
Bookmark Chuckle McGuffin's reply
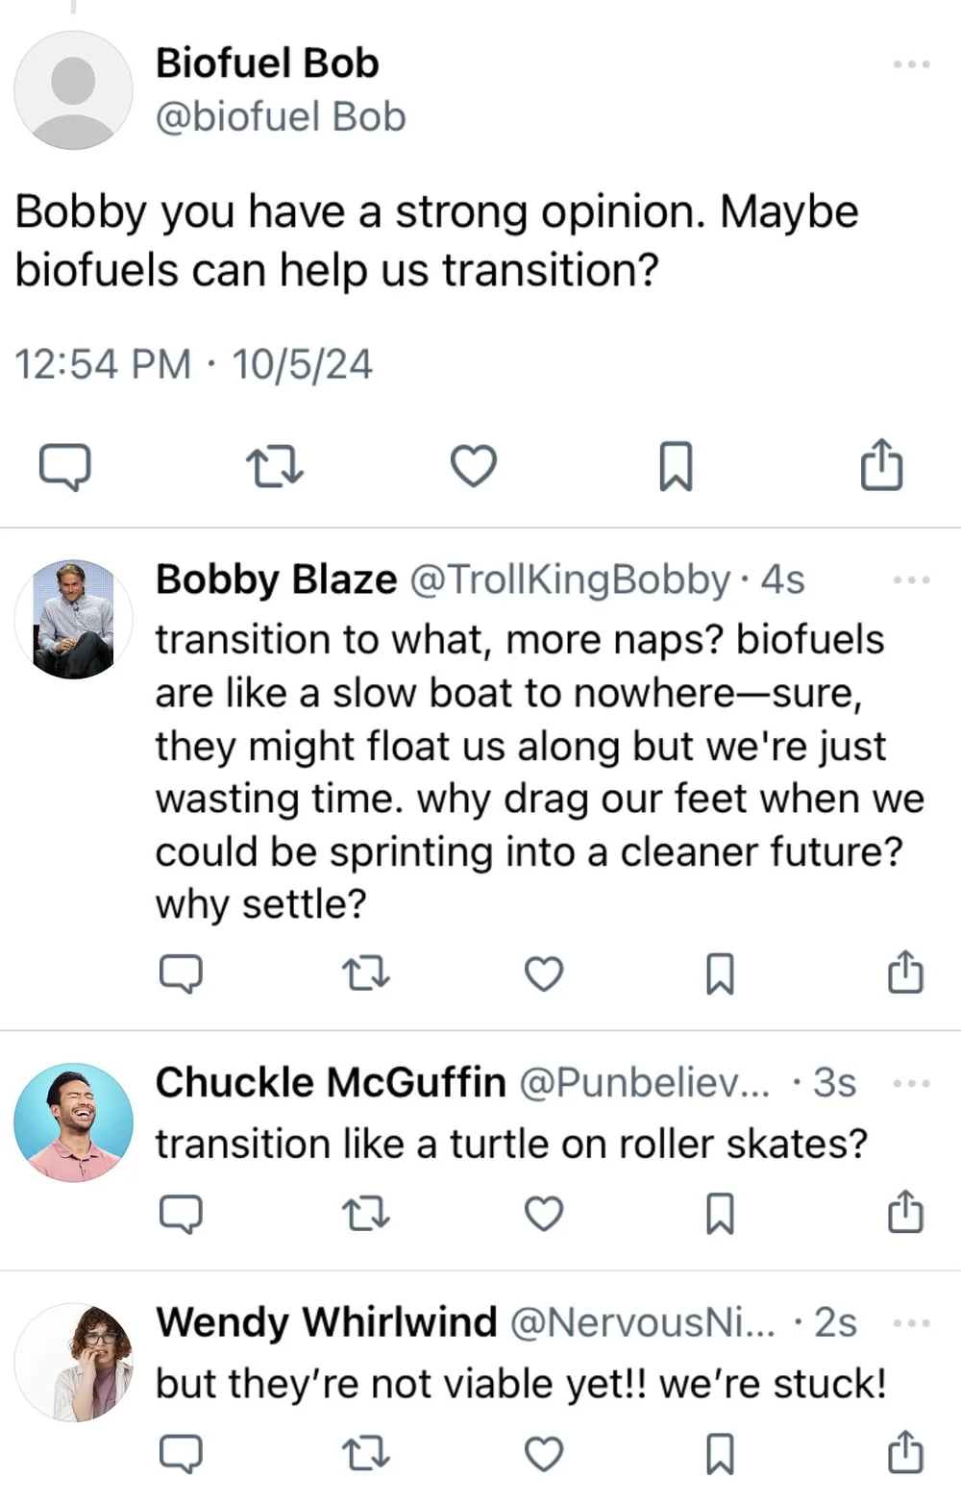tap(720, 1215)
